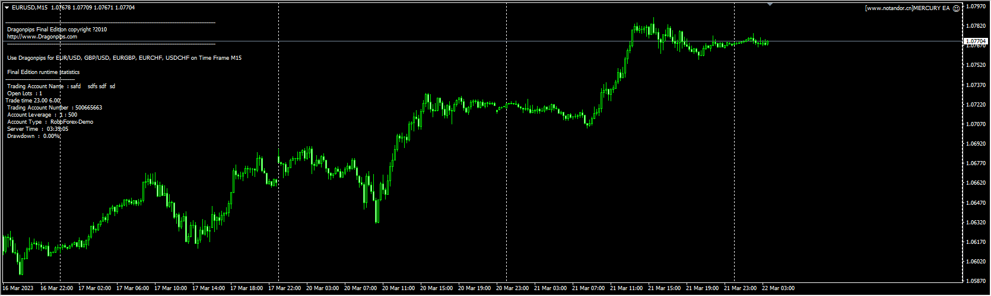991x296 pixels.
Task: Click time axis label 20 Mar 03:00
Action: 323,288
